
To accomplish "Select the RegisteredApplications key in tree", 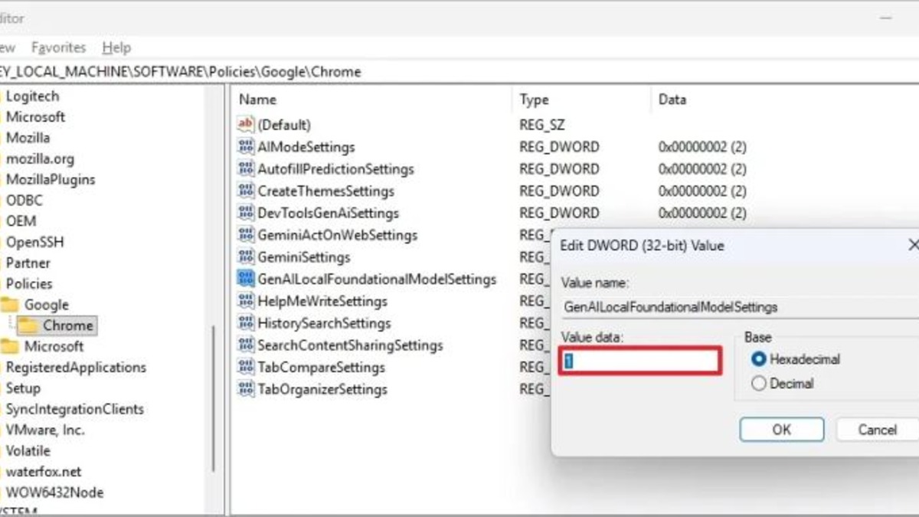I will click(x=76, y=367).
